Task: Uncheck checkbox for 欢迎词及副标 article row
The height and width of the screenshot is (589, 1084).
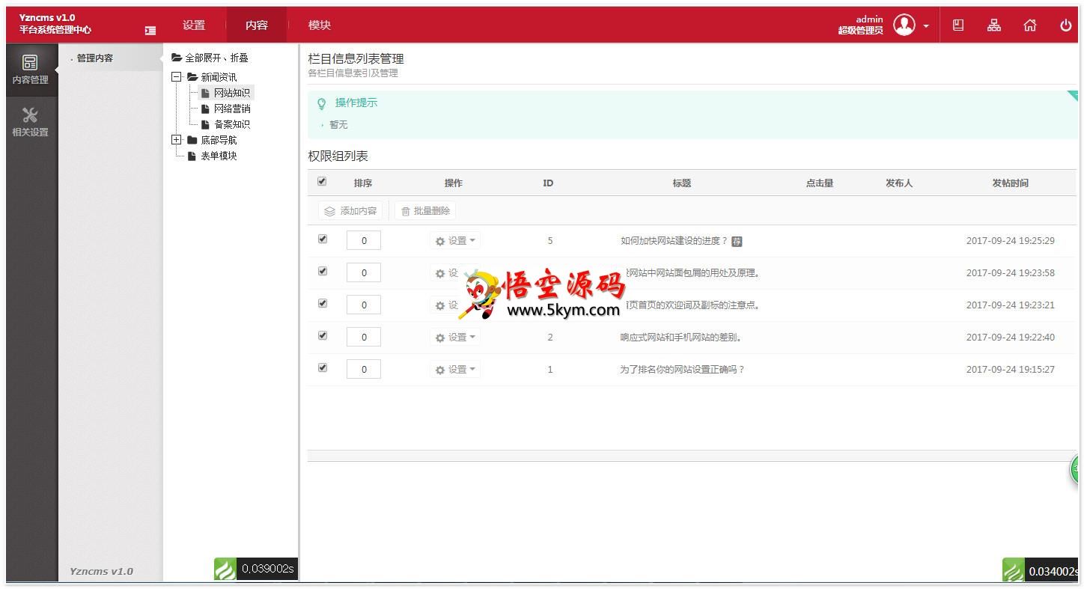Action: click(323, 303)
